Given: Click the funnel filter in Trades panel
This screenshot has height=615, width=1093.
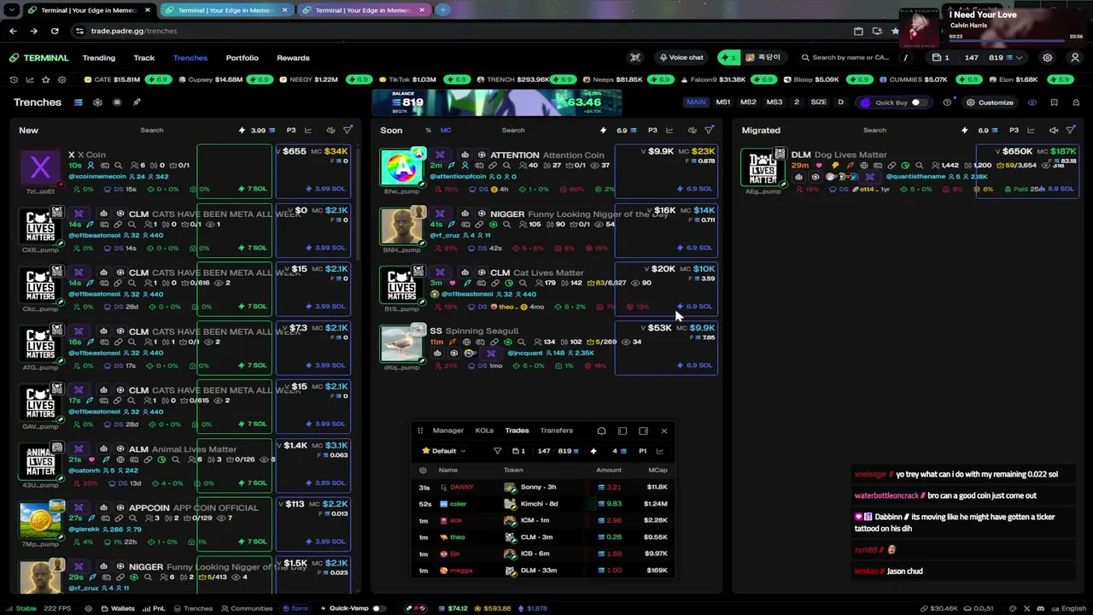Looking at the screenshot, I should 497,451.
